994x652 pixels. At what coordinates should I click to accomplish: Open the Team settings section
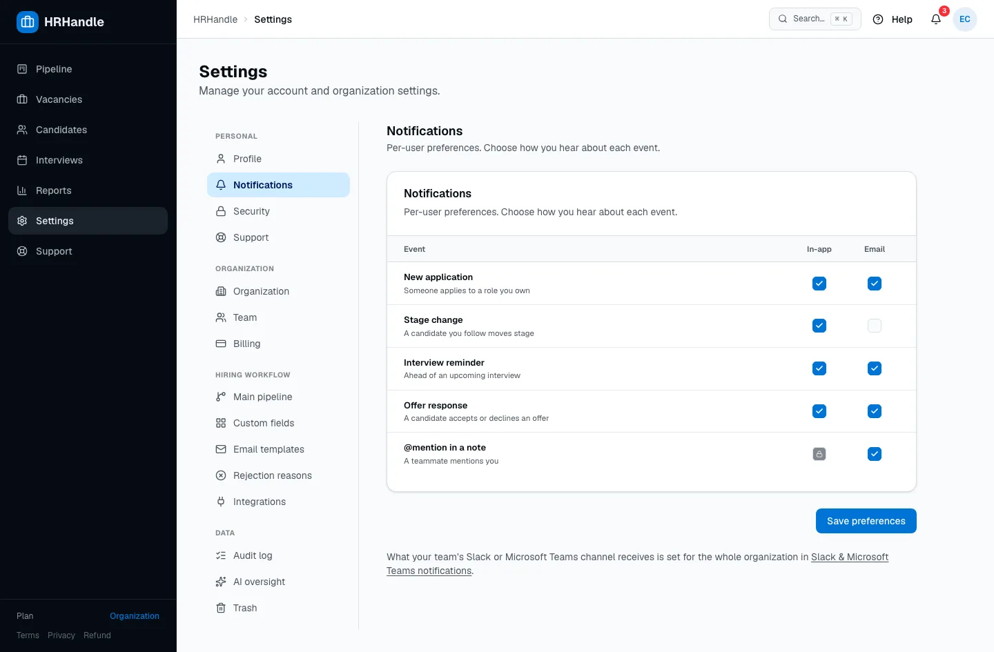tap(278, 317)
